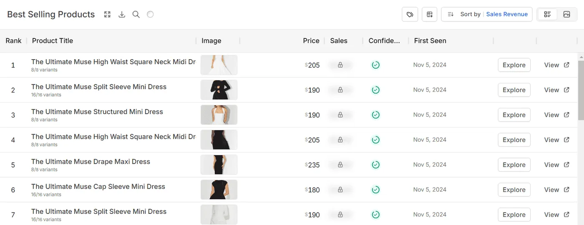The width and height of the screenshot is (584, 225).
Task: Click the confidence checkmark icon for rank 3
Action: click(x=375, y=115)
